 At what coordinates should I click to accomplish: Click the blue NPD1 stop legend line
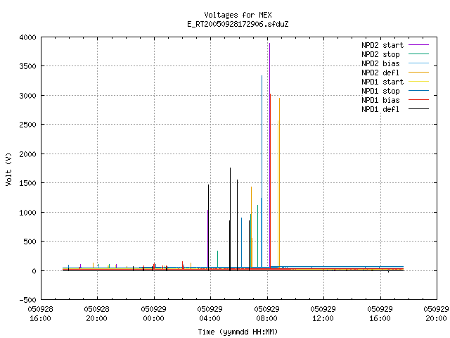coord(419,91)
